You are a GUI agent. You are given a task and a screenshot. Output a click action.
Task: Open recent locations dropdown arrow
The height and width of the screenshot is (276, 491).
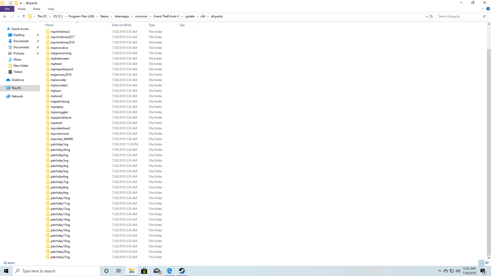(18, 16)
